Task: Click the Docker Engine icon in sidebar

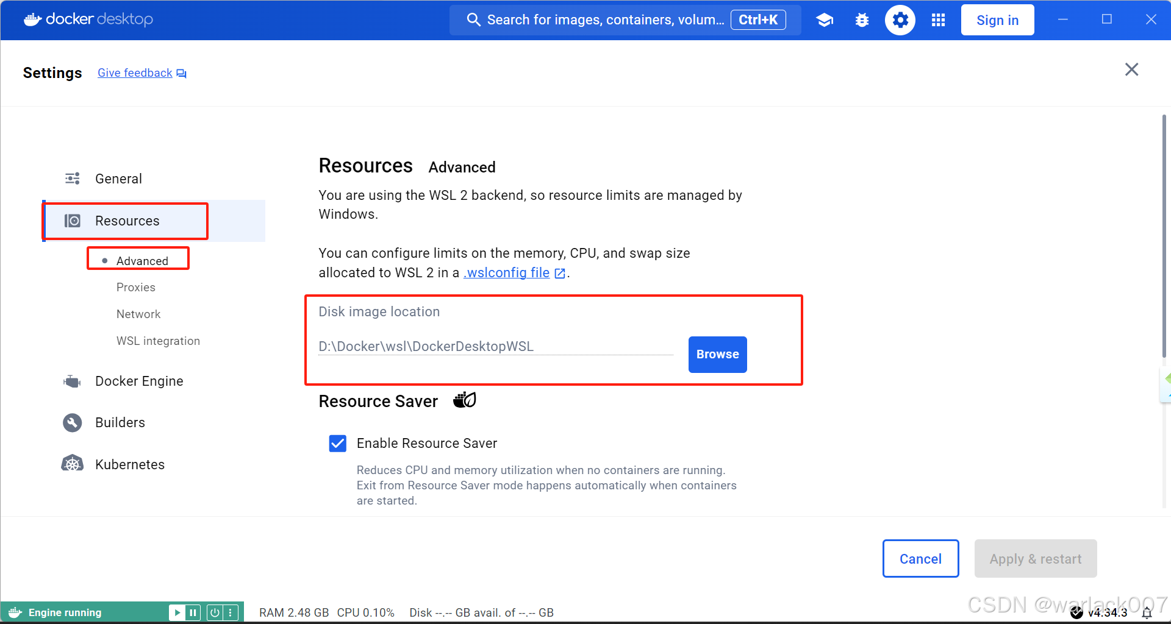Action: coord(72,381)
